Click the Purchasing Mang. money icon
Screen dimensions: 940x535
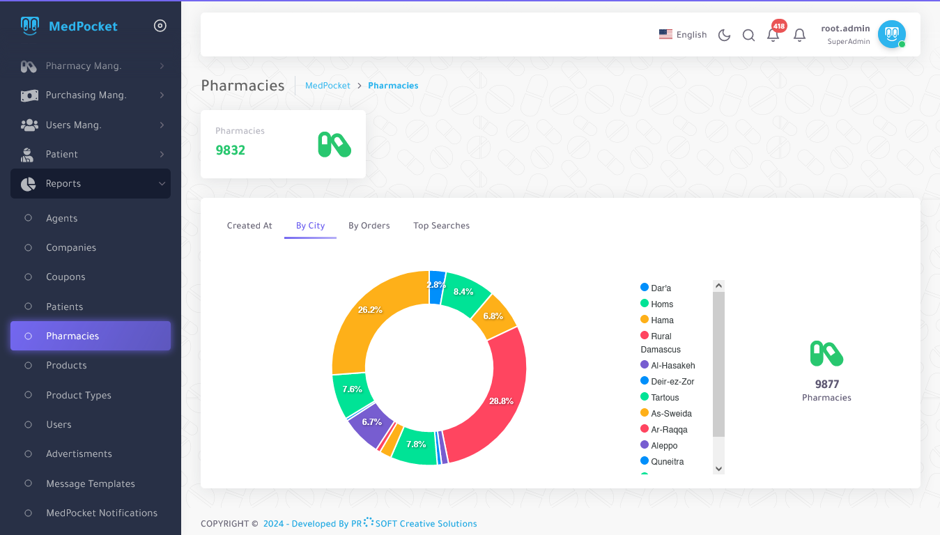[29, 95]
